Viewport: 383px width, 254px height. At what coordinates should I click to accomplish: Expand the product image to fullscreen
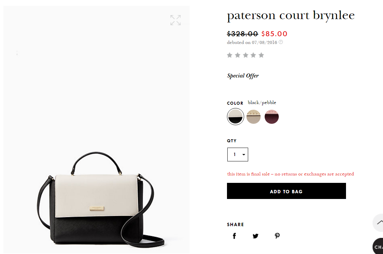point(176,20)
